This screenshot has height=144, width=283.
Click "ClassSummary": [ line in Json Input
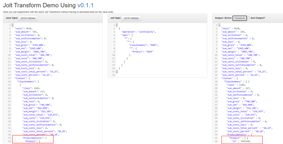28,82
